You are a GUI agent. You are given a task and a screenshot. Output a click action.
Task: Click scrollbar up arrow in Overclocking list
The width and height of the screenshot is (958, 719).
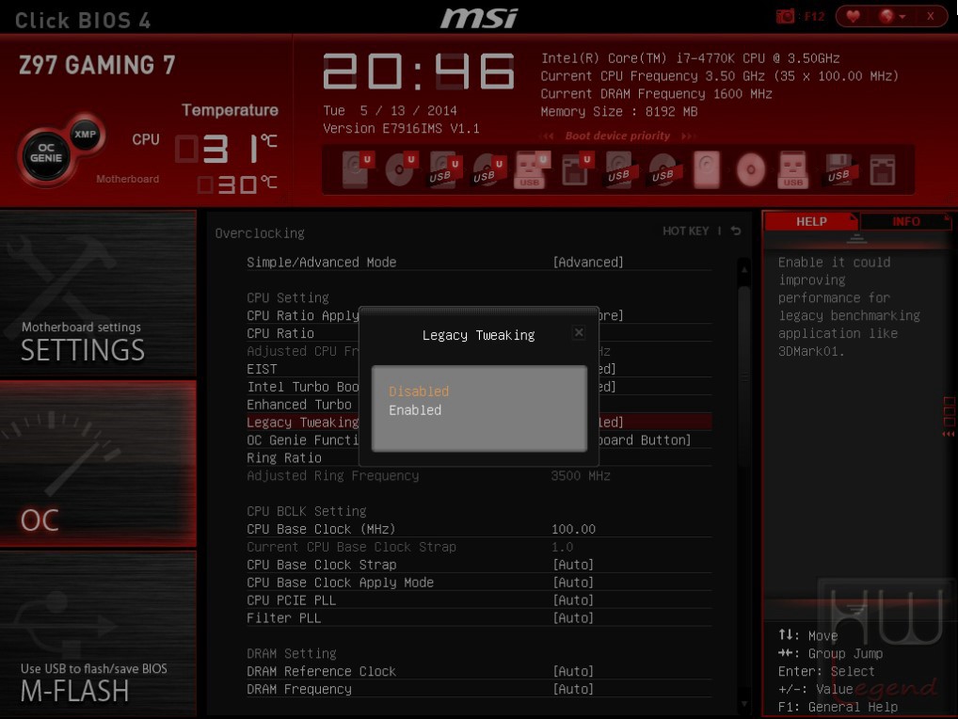pyautogui.click(x=743, y=269)
